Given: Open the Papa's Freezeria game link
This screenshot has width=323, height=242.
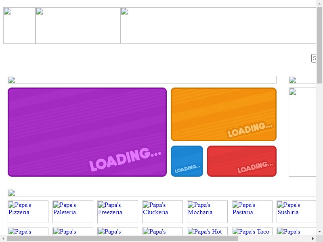Looking at the screenshot, I should click(x=117, y=212).
